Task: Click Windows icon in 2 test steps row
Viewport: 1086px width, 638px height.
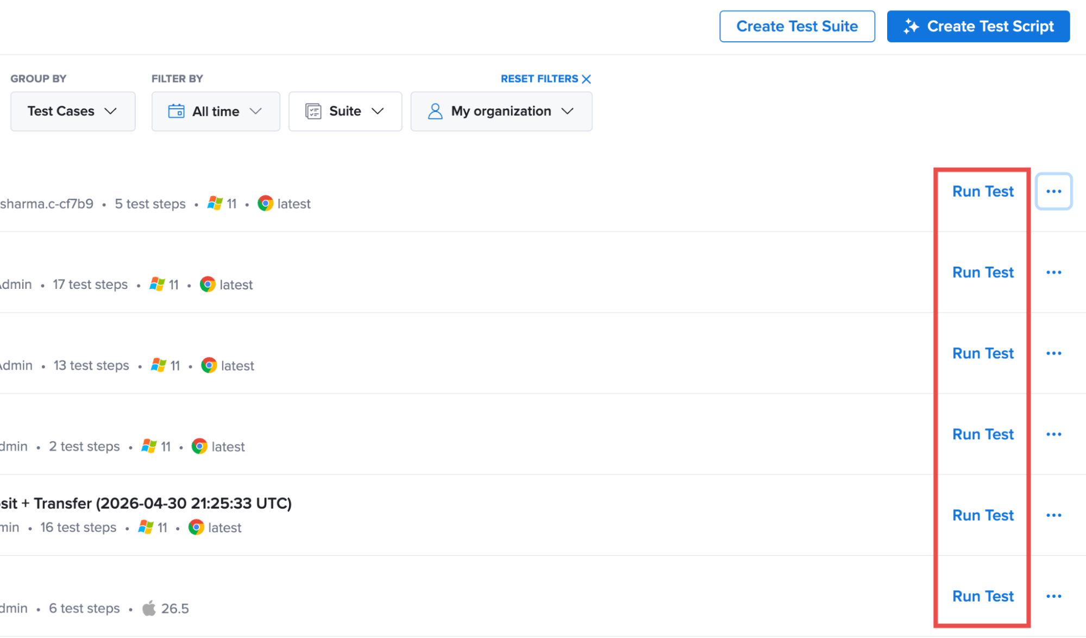Action: 149,446
